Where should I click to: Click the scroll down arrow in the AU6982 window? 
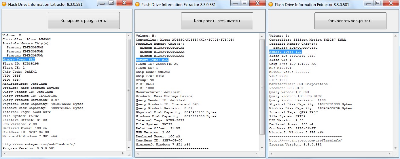coord(129,148)
